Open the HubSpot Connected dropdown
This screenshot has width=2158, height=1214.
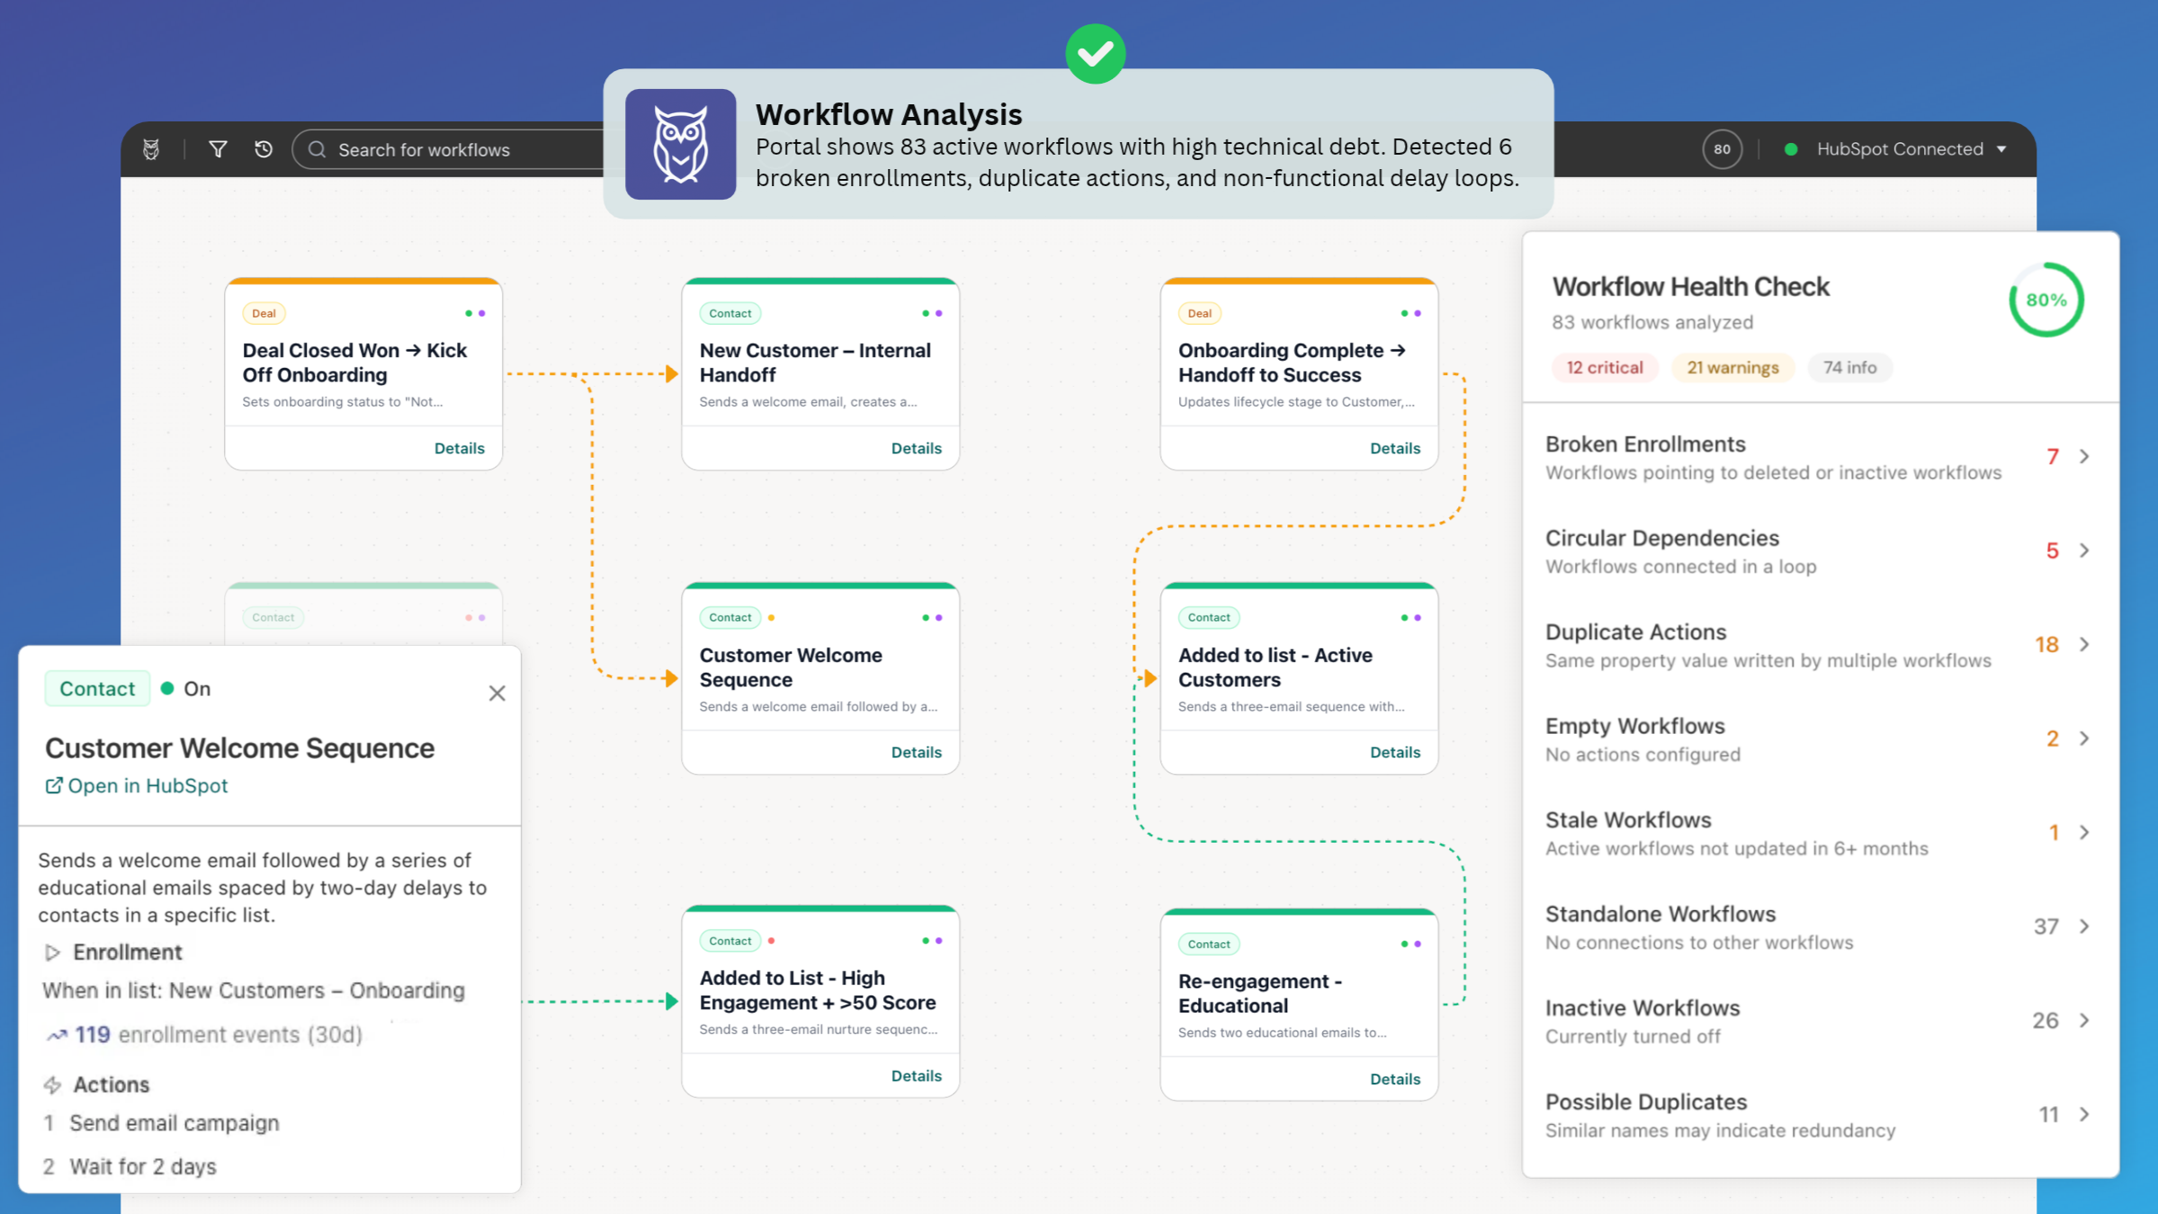[1896, 149]
